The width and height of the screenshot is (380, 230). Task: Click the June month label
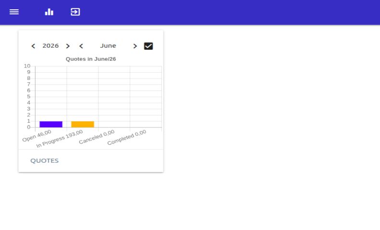[x=108, y=46]
